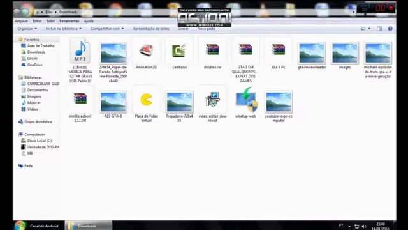
Task: Open Locais in the sidebar
Action: (x=33, y=58)
